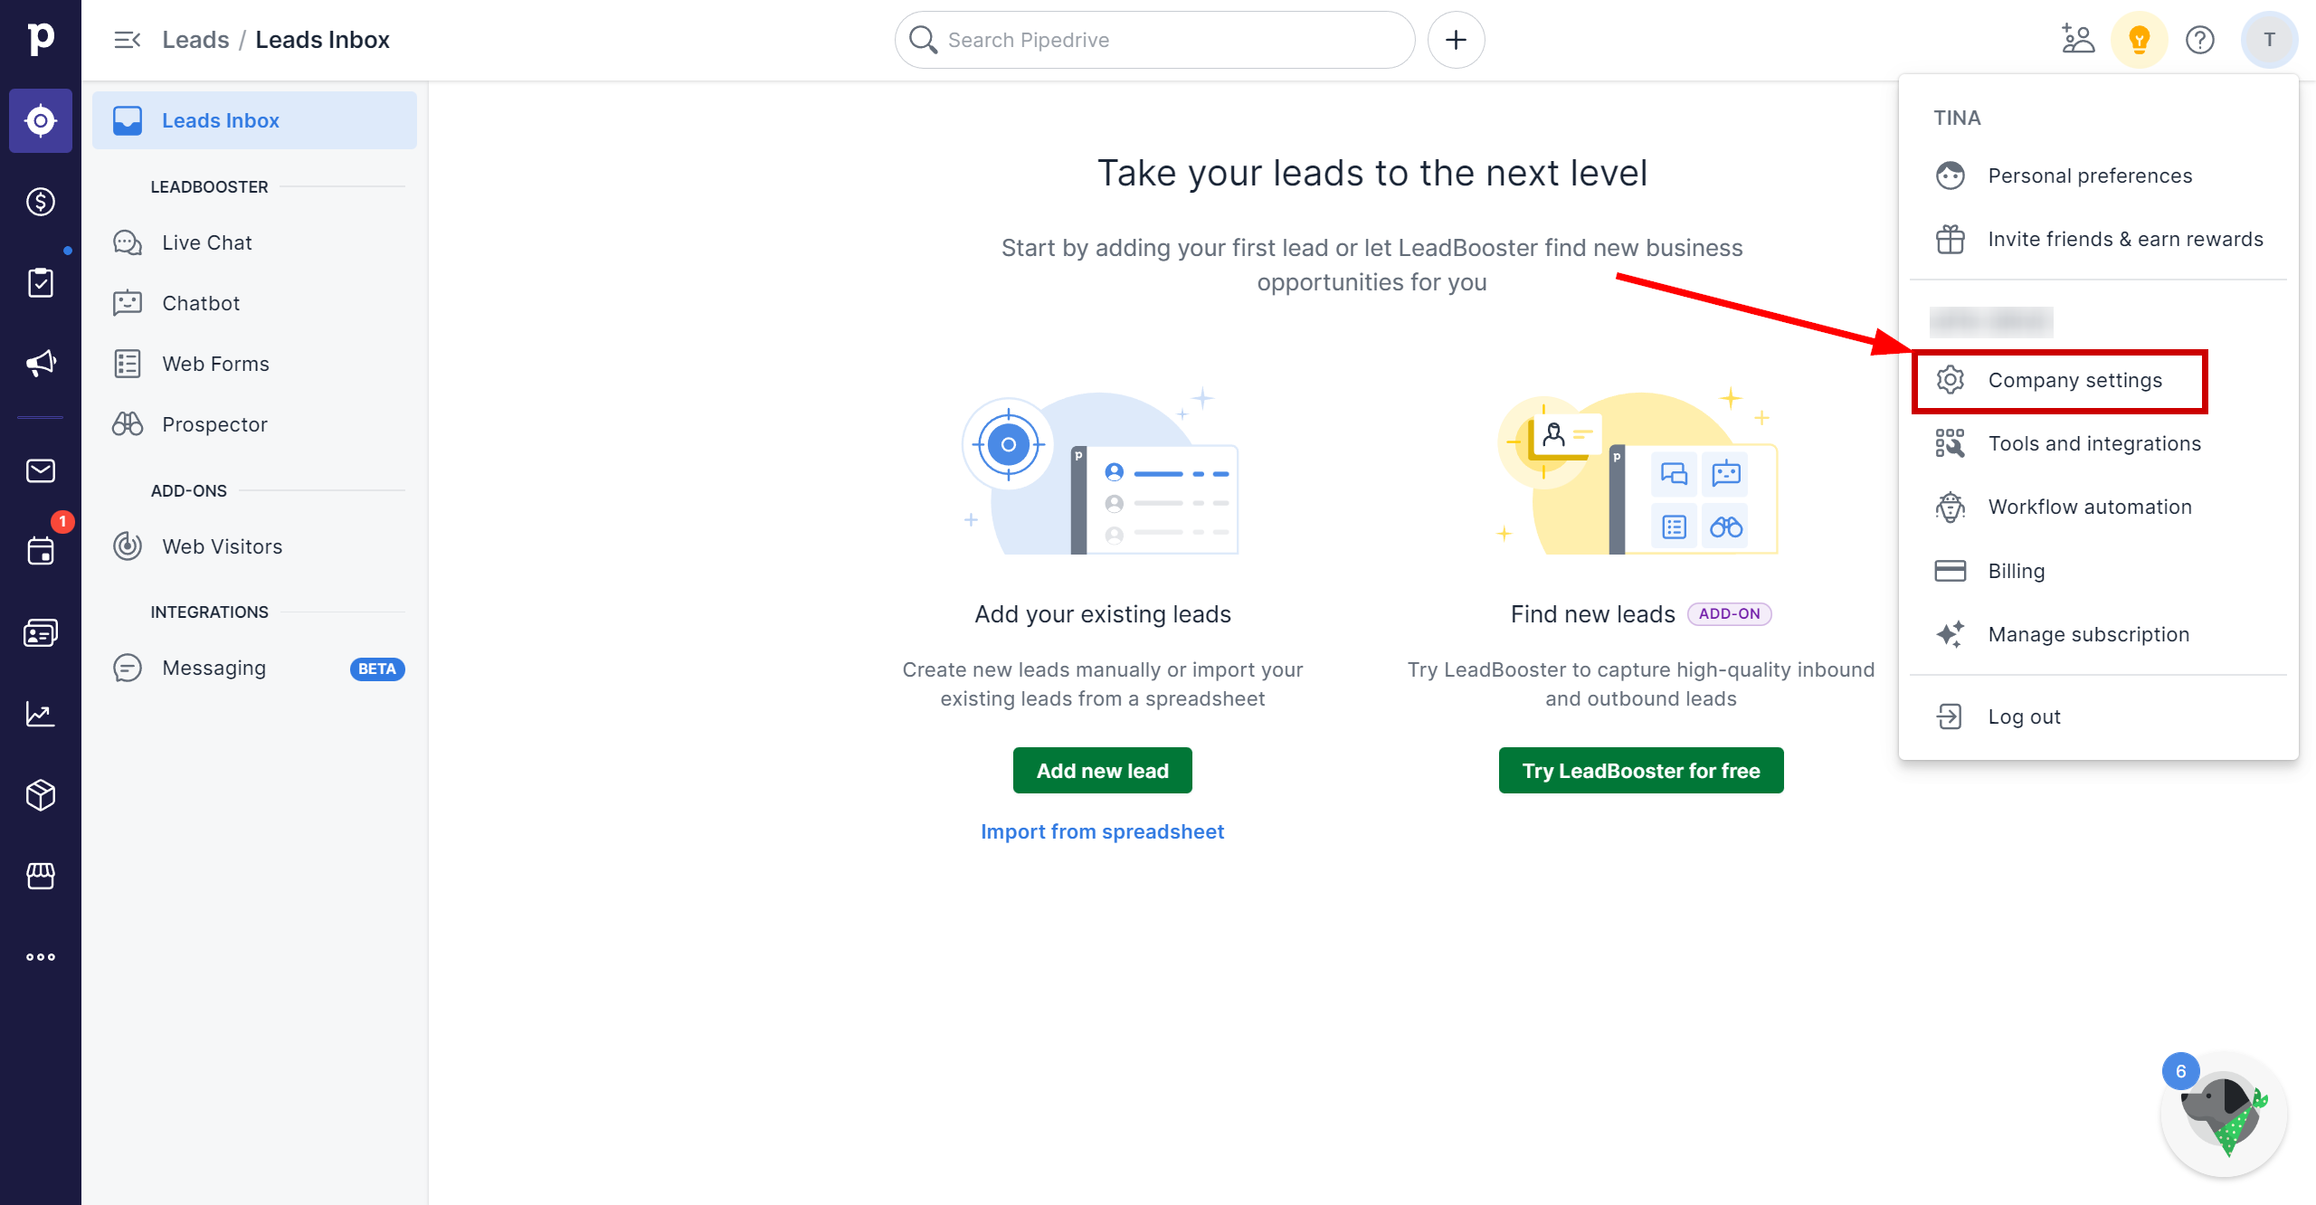Click the BETA badge next to Messaging
Screen dimensions: 2316x1205
click(377, 669)
